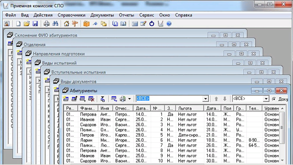Expand the wide <ВСЕ> filter dropdown
Viewport: 293px width, 165px height.
pyautogui.click(x=206, y=99)
